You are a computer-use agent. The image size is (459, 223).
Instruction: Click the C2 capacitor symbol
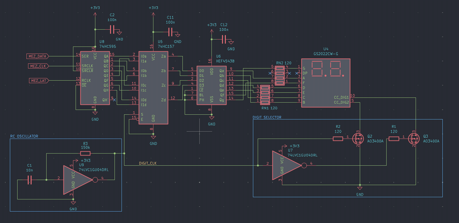coord(112,30)
